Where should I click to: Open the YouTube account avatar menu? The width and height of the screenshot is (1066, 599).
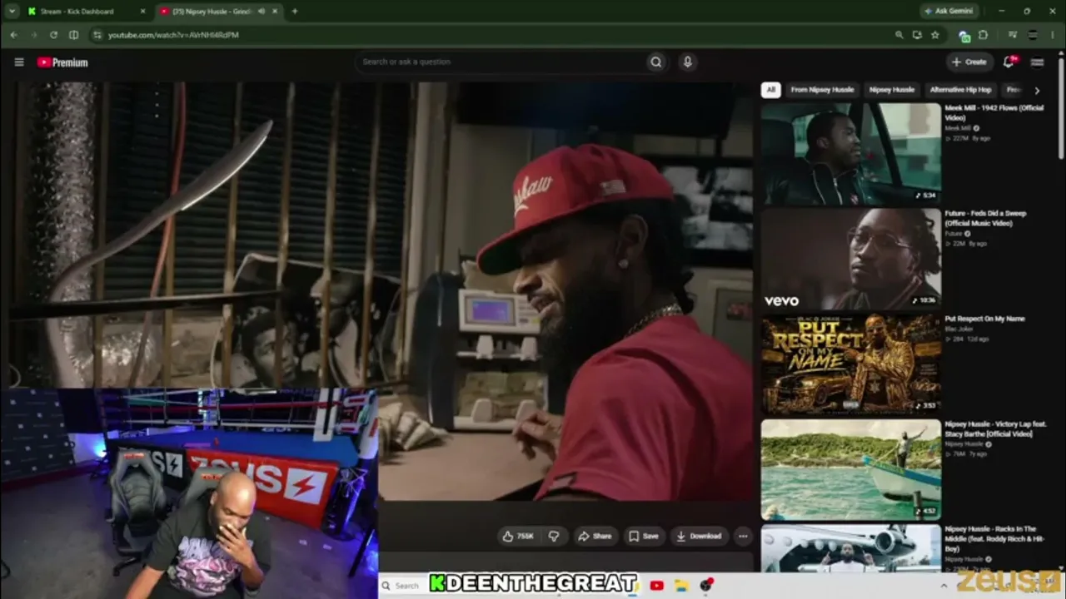1037,62
